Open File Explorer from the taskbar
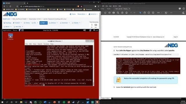Viewport: 186px width, 104px height. [x=21, y=102]
